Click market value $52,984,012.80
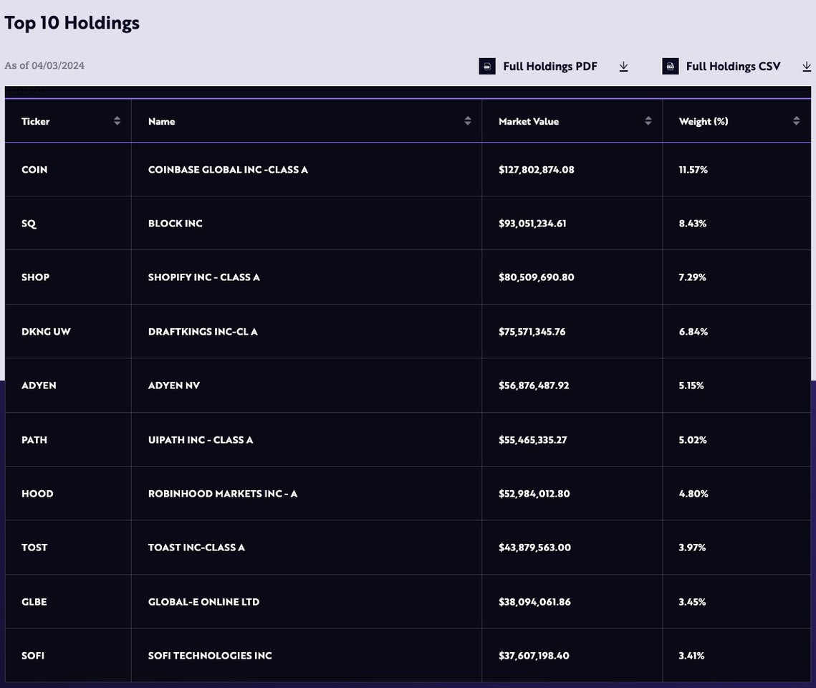The height and width of the screenshot is (688, 816). pos(534,494)
